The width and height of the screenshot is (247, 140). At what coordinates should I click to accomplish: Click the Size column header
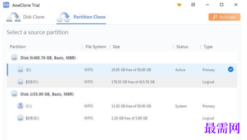pyautogui.click(x=116, y=47)
